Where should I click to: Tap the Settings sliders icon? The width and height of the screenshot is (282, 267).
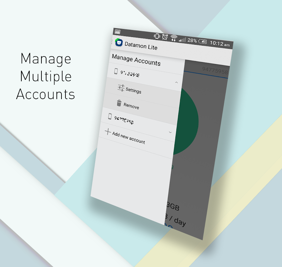click(x=121, y=88)
